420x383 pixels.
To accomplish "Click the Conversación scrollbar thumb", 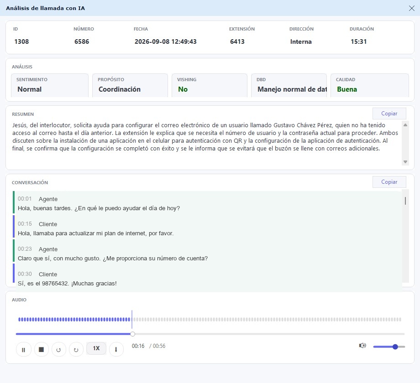I will [x=405, y=201].
